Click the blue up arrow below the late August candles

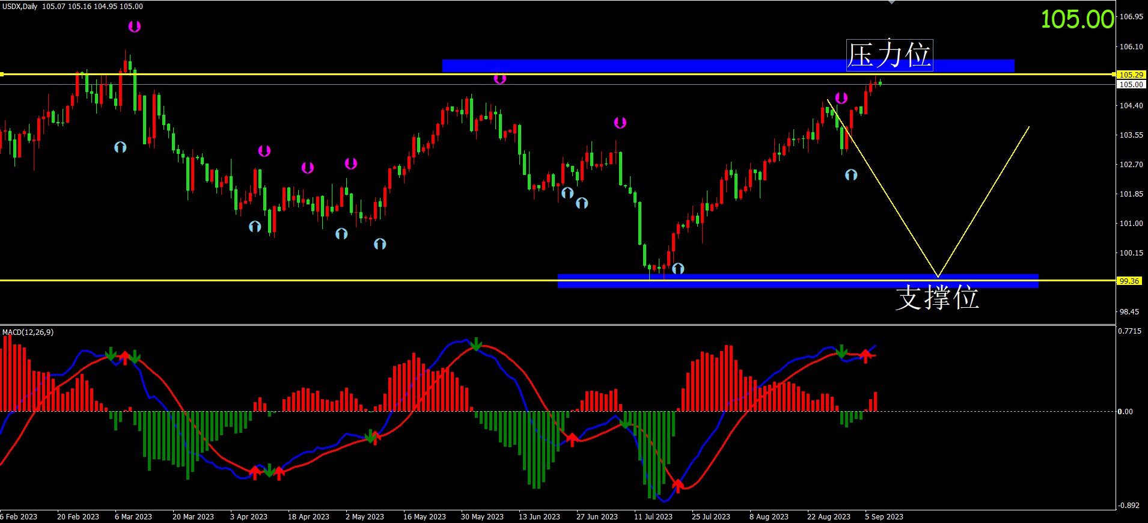[851, 174]
